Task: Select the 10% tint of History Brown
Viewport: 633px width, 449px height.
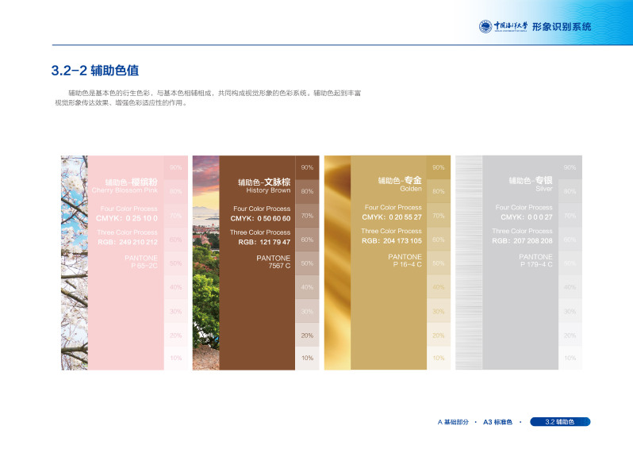Action: click(307, 358)
